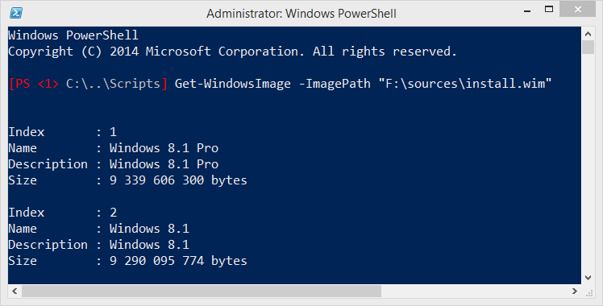Screen dimensions: 603x306
Task: Click the red PS <1> prompt text
Action: coord(34,84)
